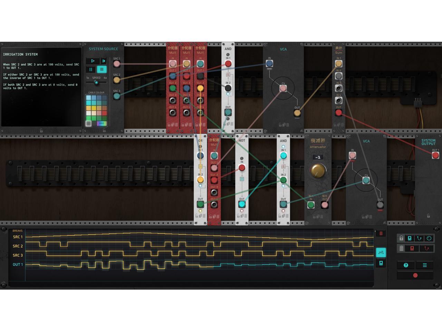Advance one step with the step-forward button

[104, 61]
